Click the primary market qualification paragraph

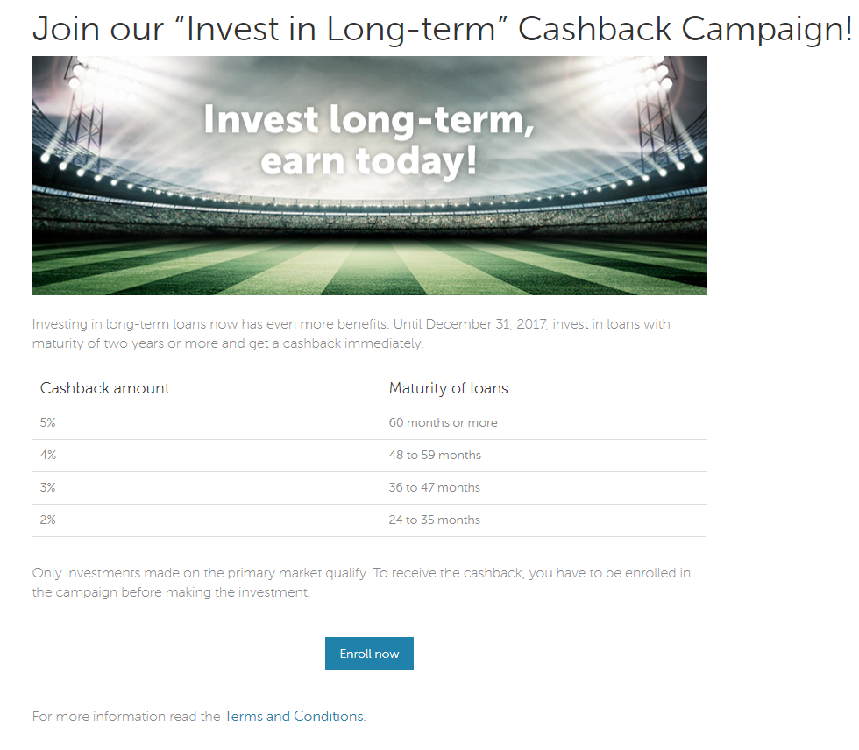pos(361,582)
